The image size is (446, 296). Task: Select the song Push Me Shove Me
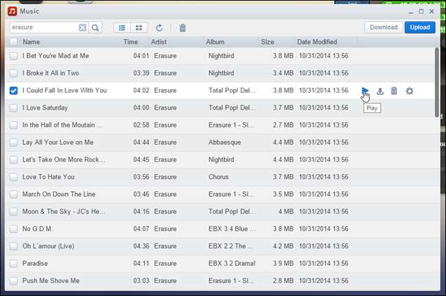click(51, 281)
